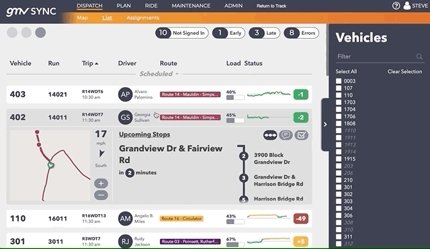Click the 40% load bar for vehicle 403

235,97
